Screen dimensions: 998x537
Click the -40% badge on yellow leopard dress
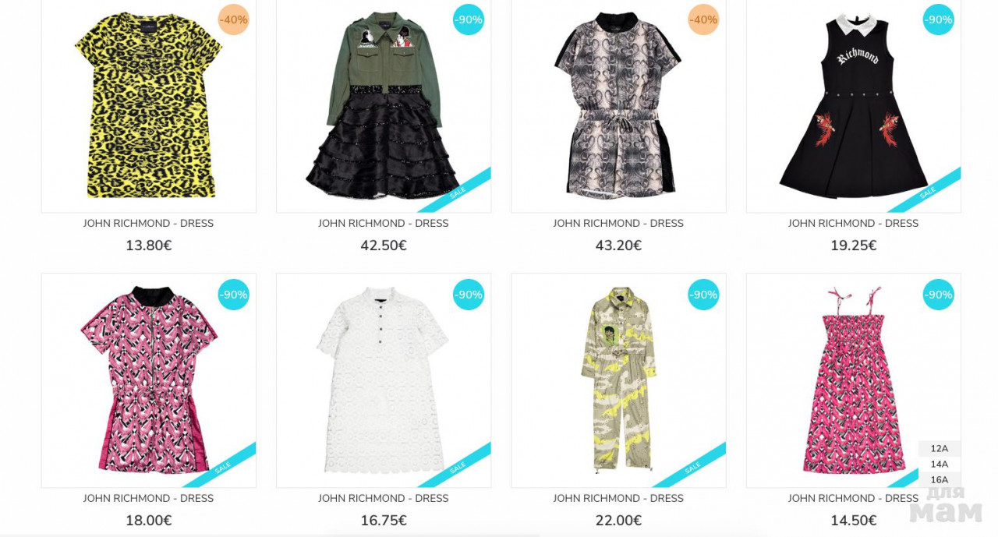click(x=233, y=19)
